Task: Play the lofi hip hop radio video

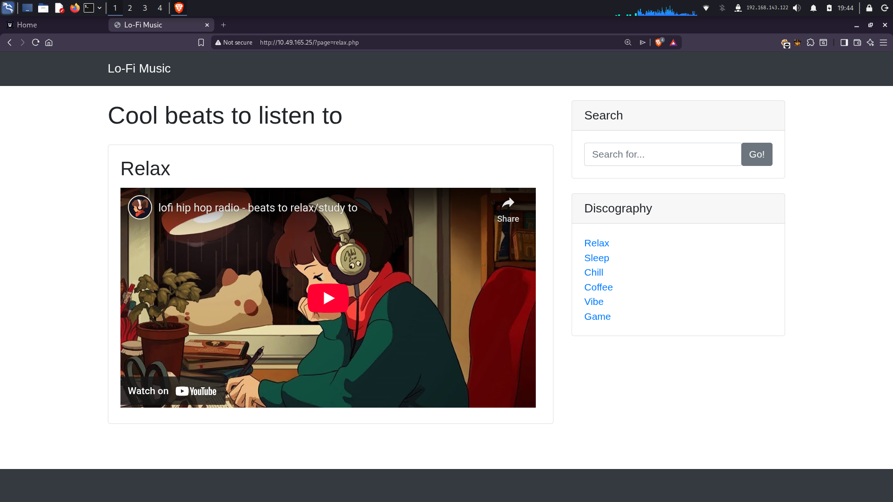Action: pos(328,298)
